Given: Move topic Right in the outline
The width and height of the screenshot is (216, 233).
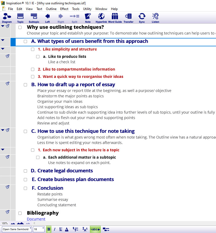Looking at the screenshot, I should click(61, 18).
